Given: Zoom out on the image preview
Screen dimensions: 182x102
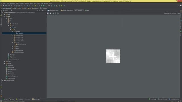Looking at the screenshot, I should point(56,13).
